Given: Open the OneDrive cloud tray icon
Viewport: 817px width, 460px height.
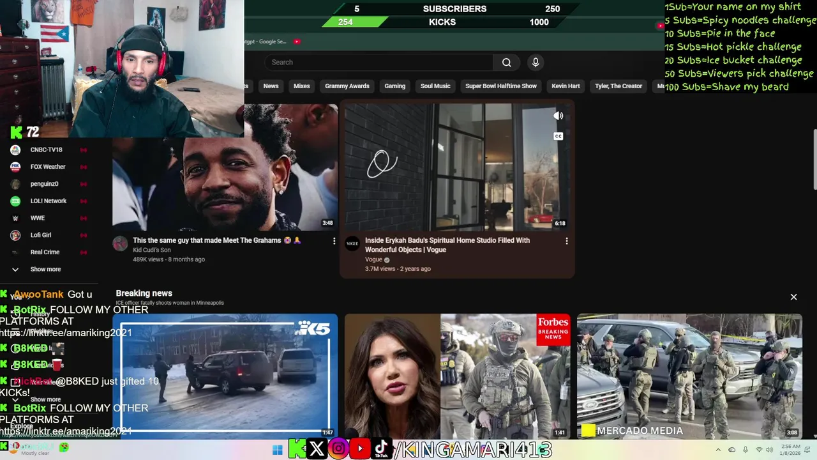Looking at the screenshot, I should click(x=731, y=450).
